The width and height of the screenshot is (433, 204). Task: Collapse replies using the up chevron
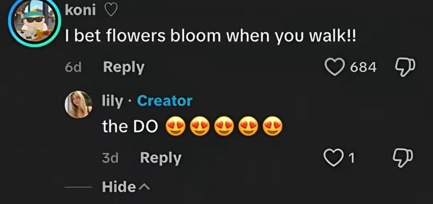[144, 187]
